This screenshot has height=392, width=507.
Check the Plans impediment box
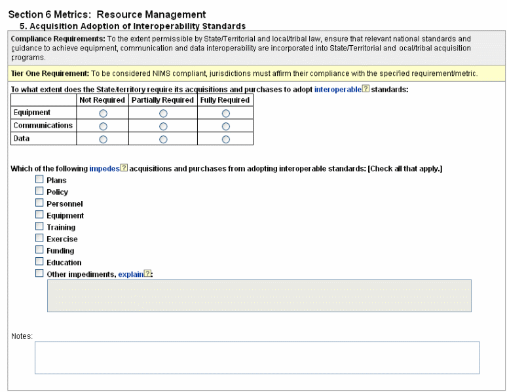tap(39, 180)
